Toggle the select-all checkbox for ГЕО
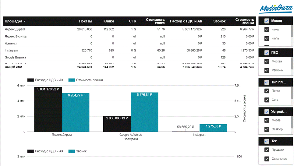Image resolution: width=294 pixels, height=166 pixels. [267, 53]
